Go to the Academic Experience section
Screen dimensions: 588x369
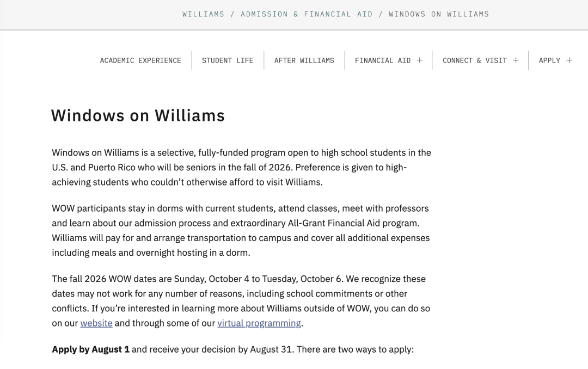point(140,60)
